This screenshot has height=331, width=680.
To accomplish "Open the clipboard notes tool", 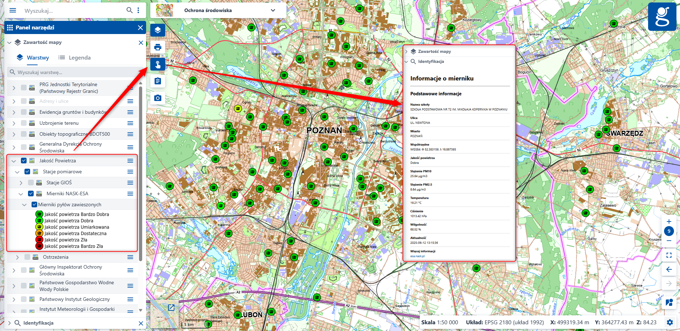I will (158, 81).
